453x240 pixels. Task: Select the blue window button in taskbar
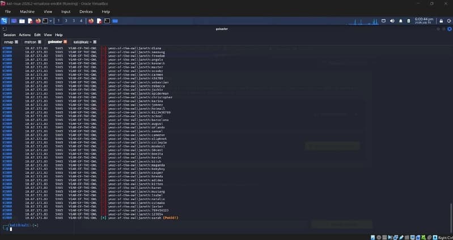point(115,21)
